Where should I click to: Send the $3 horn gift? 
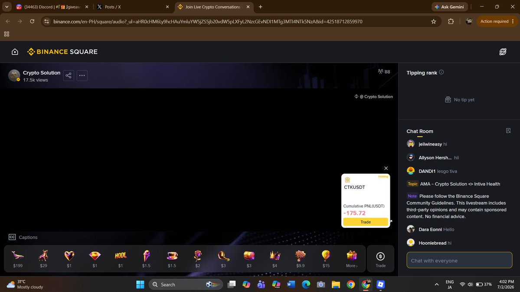coord(223,259)
